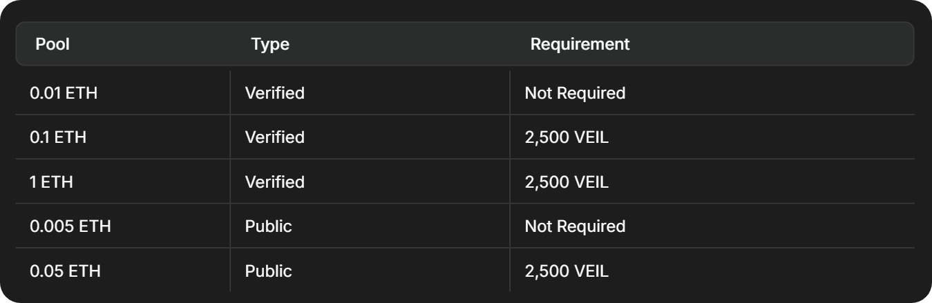The width and height of the screenshot is (932, 303).
Task: Click Verified type in the 0.1 ETH row
Action: [x=274, y=137]
